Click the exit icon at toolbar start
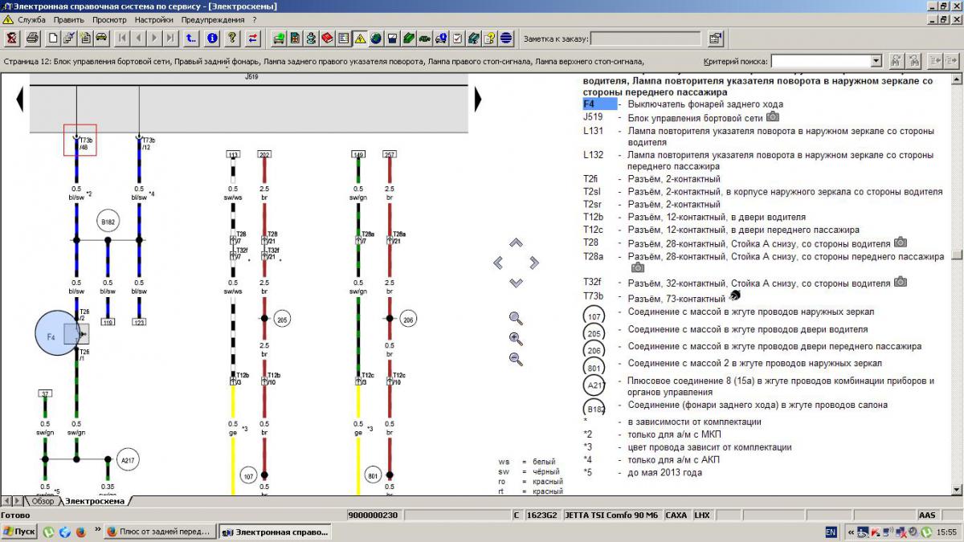Viewport: 964px width, 542px height. (11, 38)
